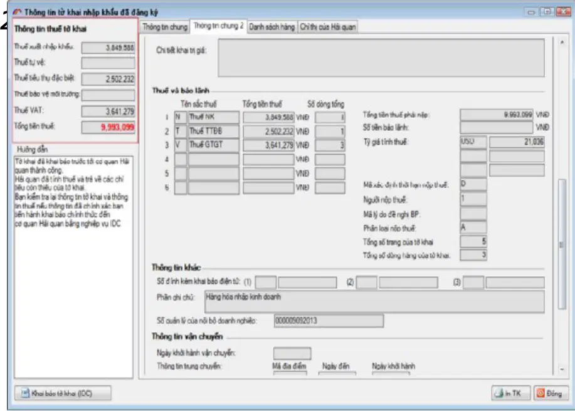Click the Tổng số dòng hàng của tờ khai field

(x=473, y=255)
